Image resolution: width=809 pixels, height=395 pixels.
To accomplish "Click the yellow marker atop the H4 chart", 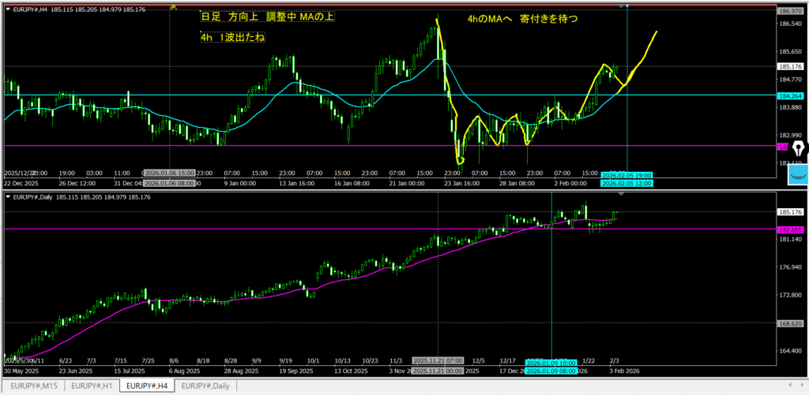I will (173, 6).
